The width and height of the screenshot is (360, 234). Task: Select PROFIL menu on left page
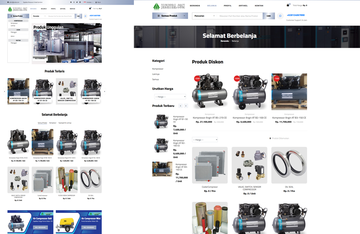point(53,9)
